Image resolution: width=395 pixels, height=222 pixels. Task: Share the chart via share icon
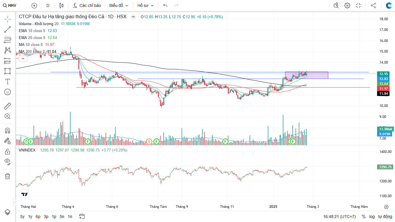click(373, 5)
